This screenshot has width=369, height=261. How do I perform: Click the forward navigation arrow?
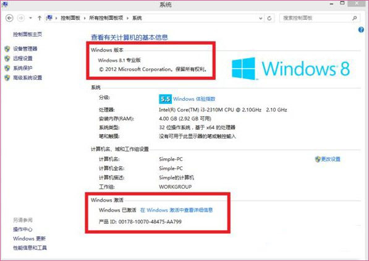tap(21, 18)
